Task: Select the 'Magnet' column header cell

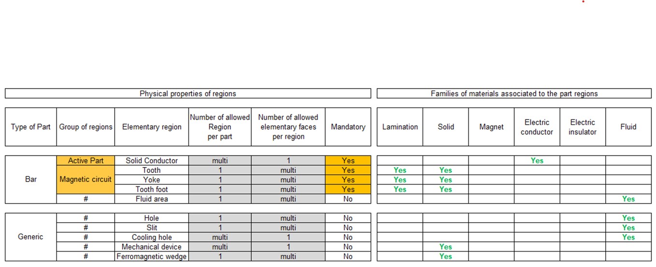Action: 491,127
